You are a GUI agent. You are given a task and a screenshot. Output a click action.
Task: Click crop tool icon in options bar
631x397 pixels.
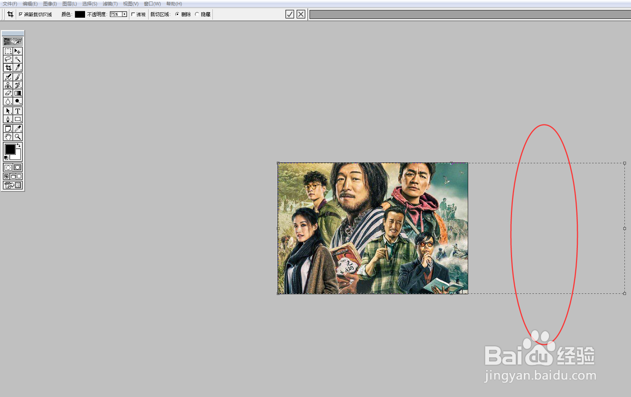click(x=10, y=14)
